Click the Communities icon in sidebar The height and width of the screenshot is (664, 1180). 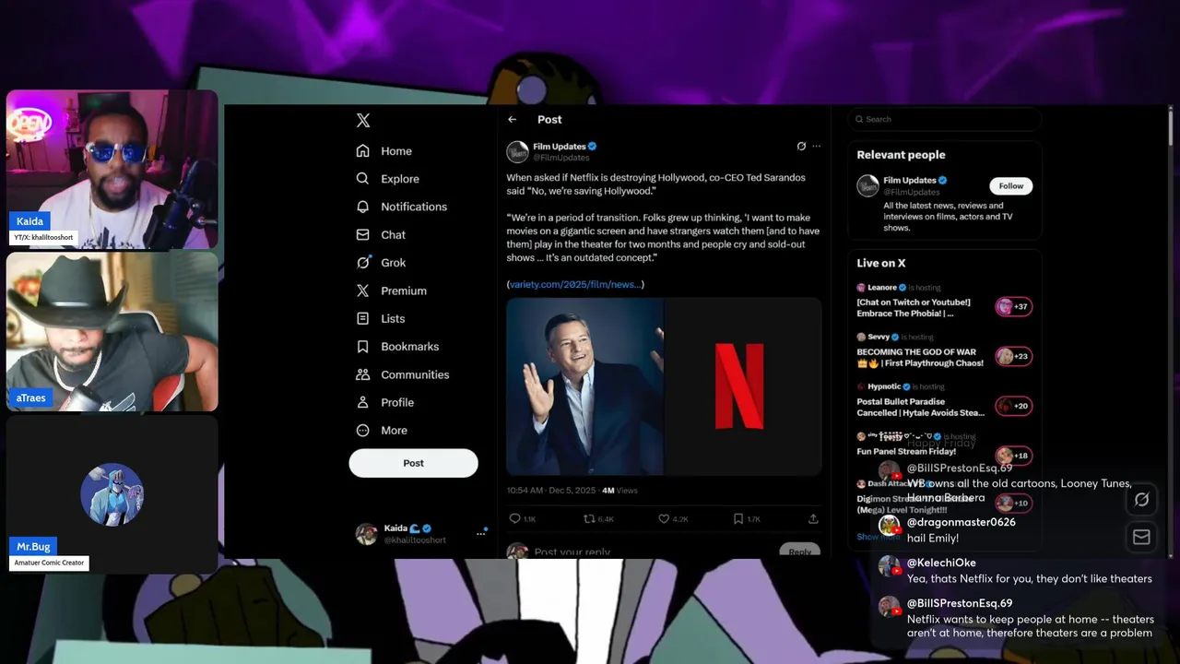[363, 374]
